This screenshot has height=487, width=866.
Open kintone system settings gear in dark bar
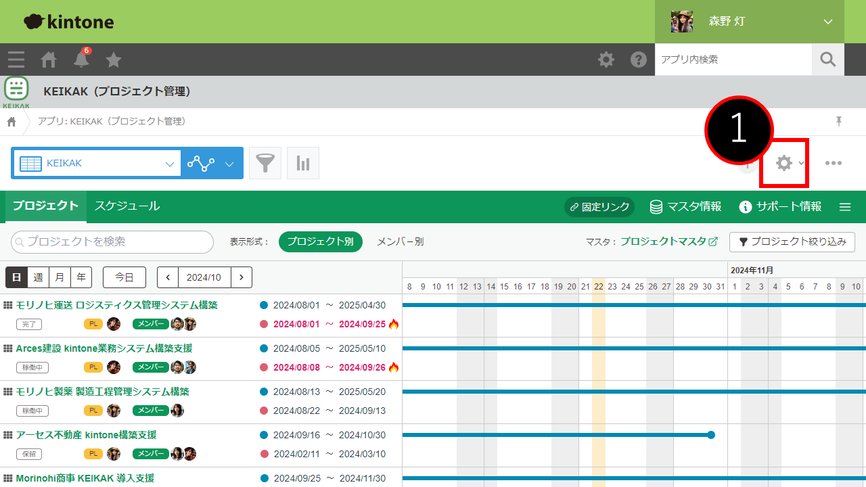tap(606, 60)
